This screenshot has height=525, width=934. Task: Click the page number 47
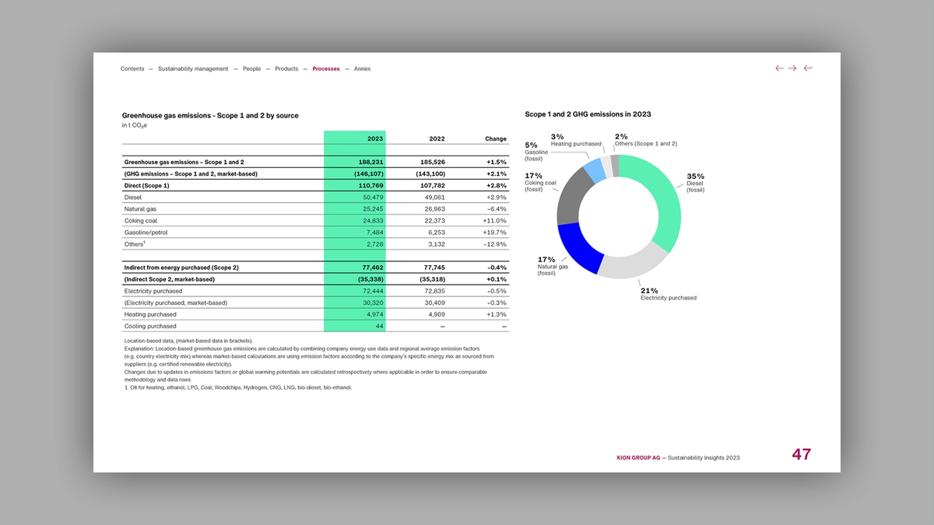(801, 455)
